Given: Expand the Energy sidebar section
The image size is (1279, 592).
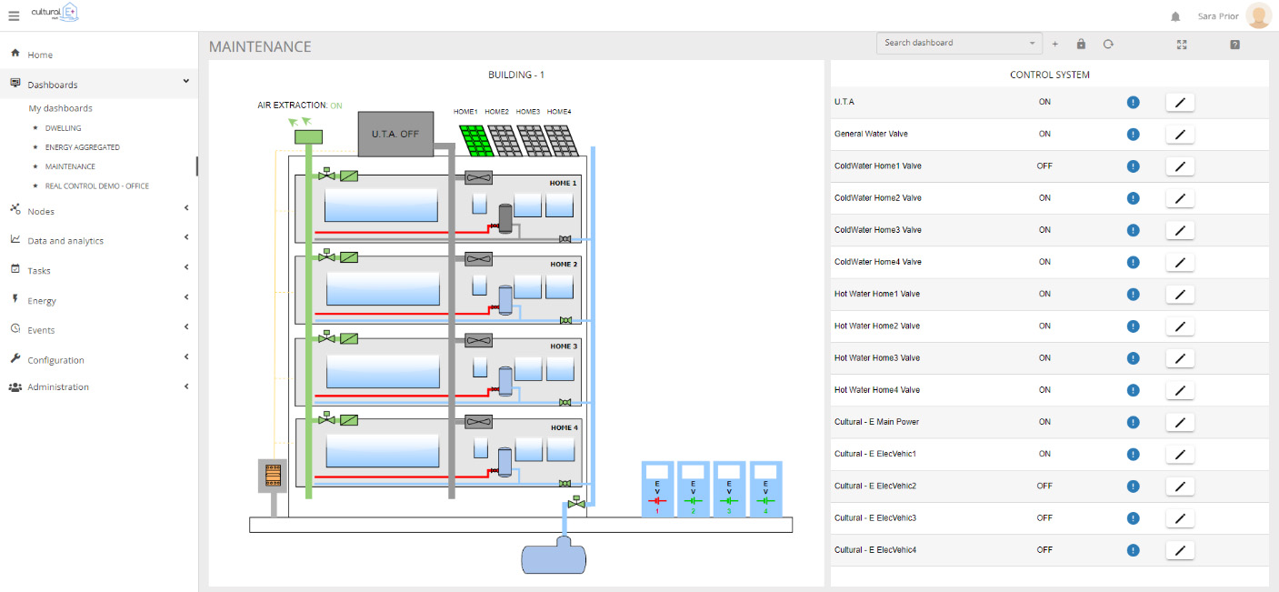Looking at the screenshot, I should point(99,300).
